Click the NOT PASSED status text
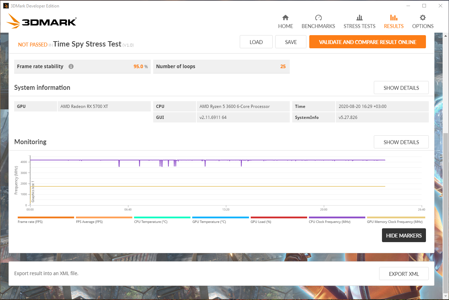This screenshot has height=300, width=449. [33, 45]
